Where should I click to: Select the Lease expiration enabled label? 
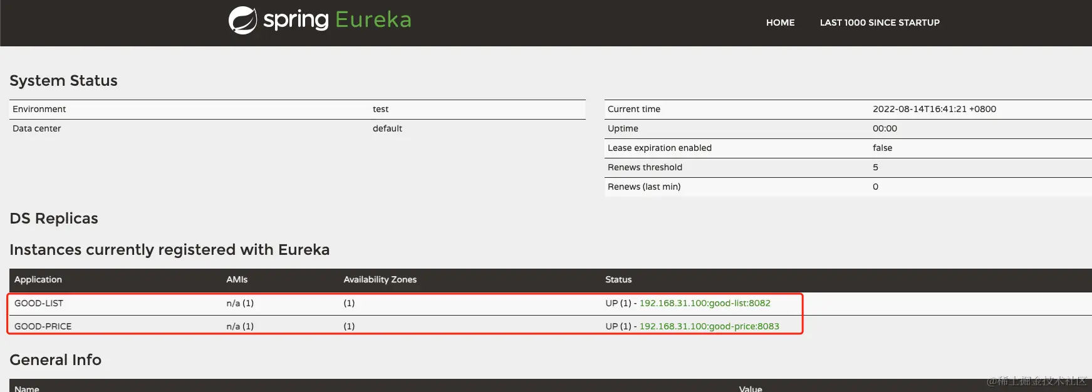(x=660, y=148)
